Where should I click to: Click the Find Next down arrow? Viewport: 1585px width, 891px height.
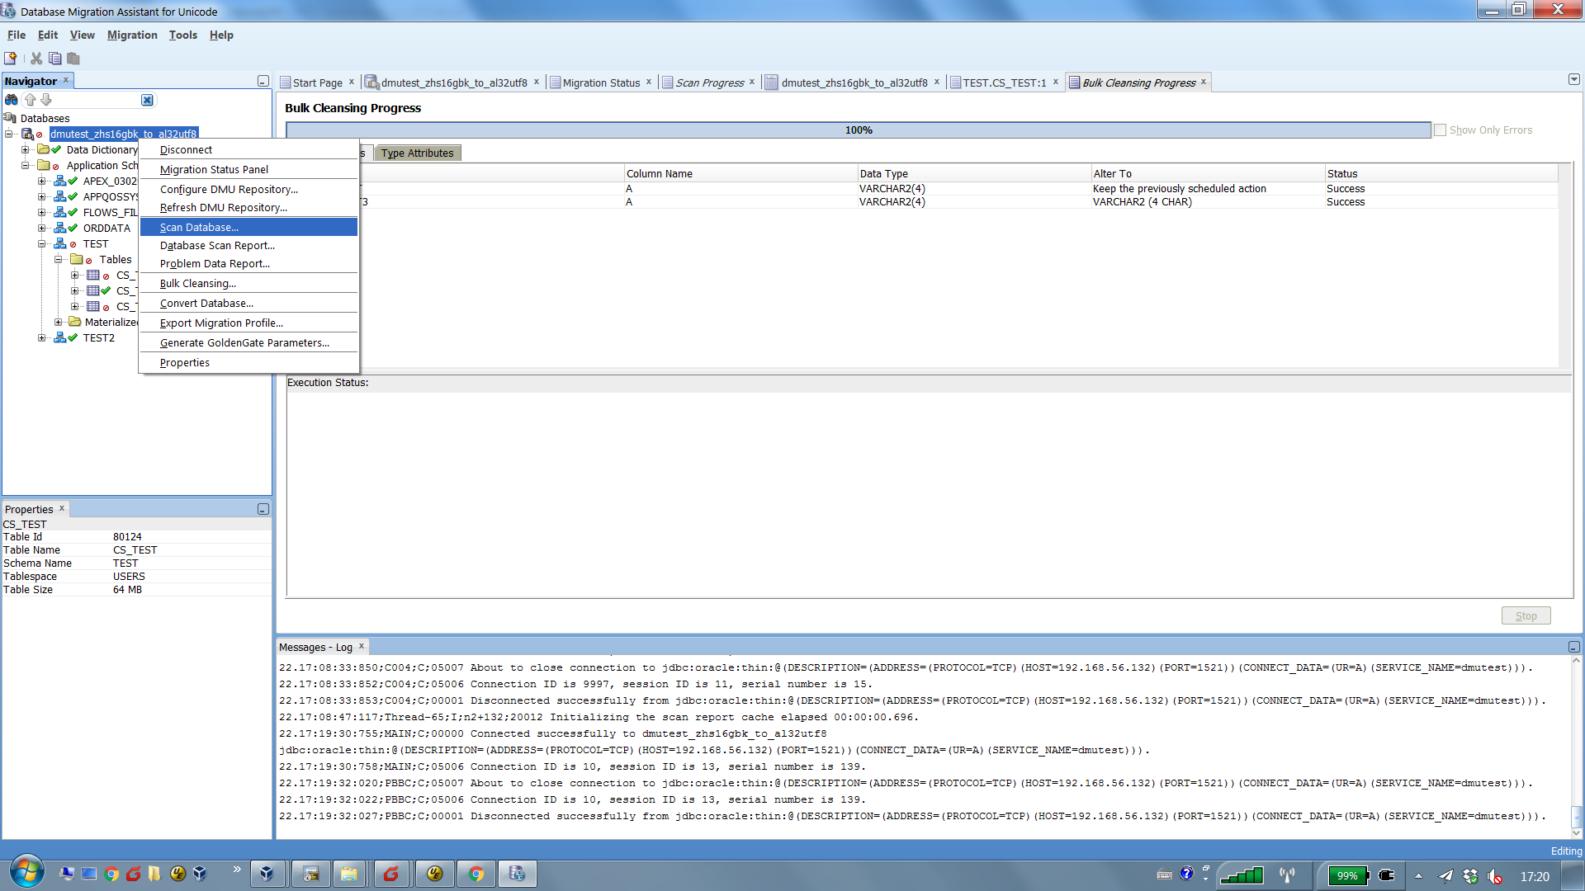[46, 100]
